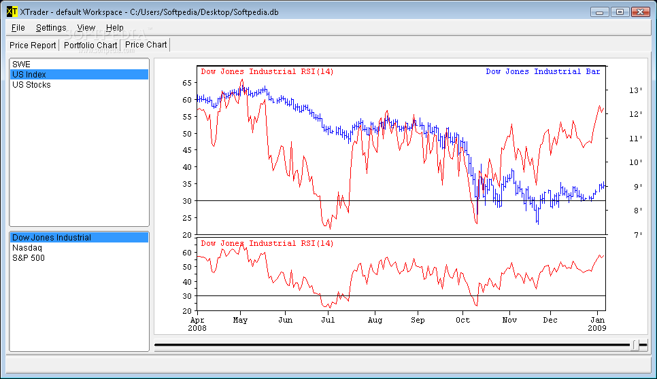Maximize the XTrader window
The image size is (657, 379).
tap(620, 12)
